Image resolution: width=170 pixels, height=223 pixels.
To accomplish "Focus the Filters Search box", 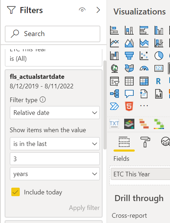I will coord(53,34).
